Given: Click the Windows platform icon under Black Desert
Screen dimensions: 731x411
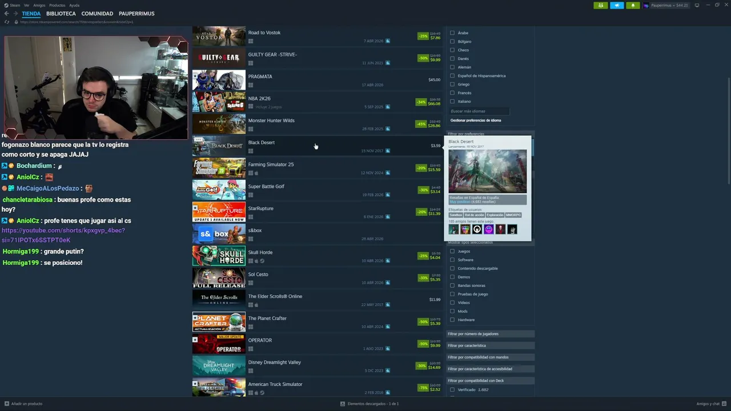Looking at the screenshot, I should pyautogui.click(x=251, y=151).
